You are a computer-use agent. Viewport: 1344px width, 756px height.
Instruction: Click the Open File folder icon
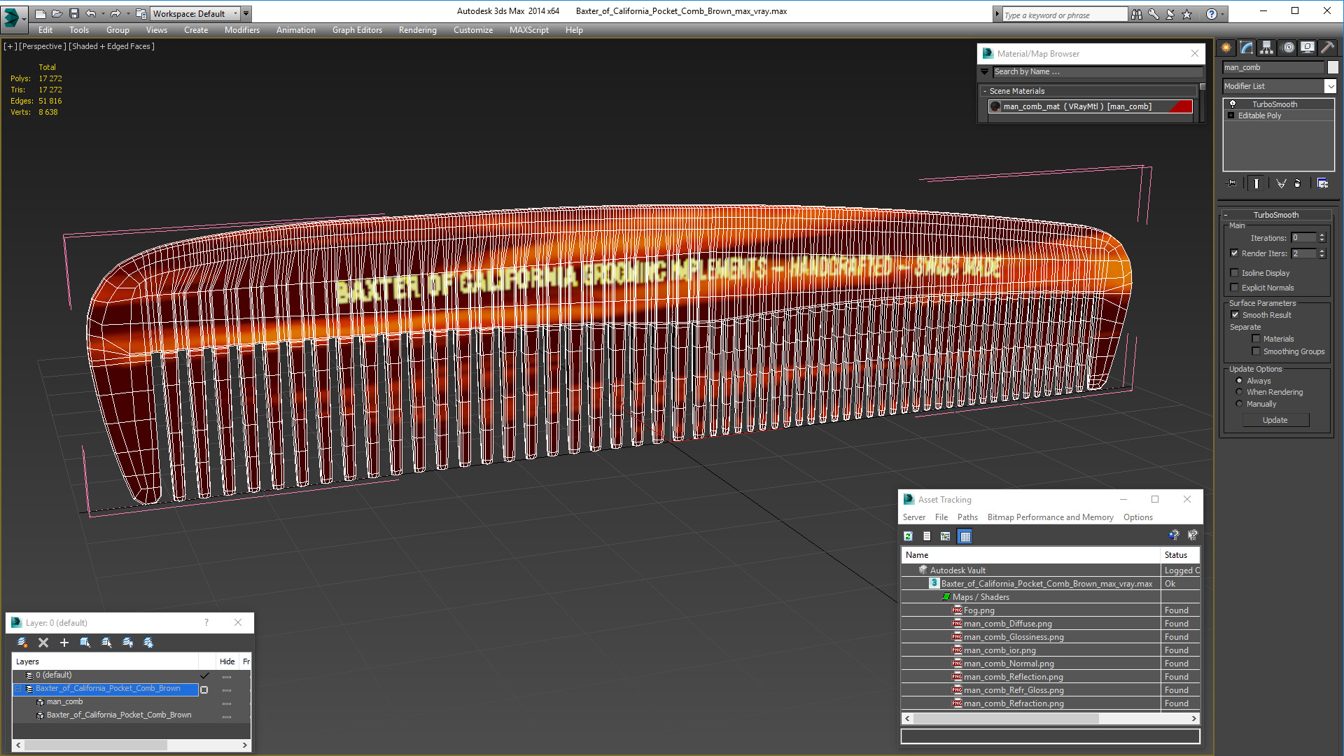pos(57,13)
